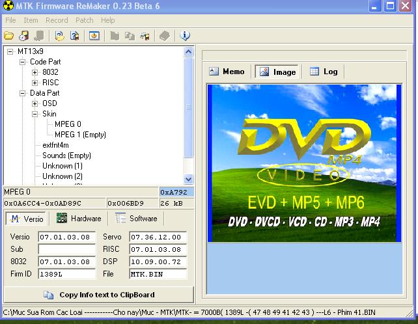The width and height of the screenshot is (418, 324).
Task: Click the 8032 version field
Action: click(x=66, y=262)
